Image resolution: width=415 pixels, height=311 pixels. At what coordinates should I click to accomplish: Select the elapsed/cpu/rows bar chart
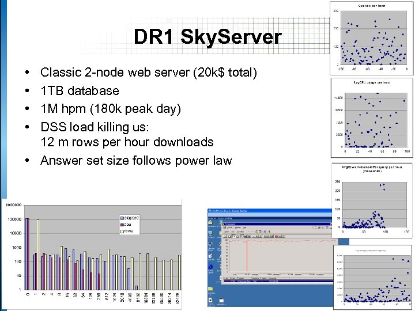pyautogui.click(x=93, y=255)
